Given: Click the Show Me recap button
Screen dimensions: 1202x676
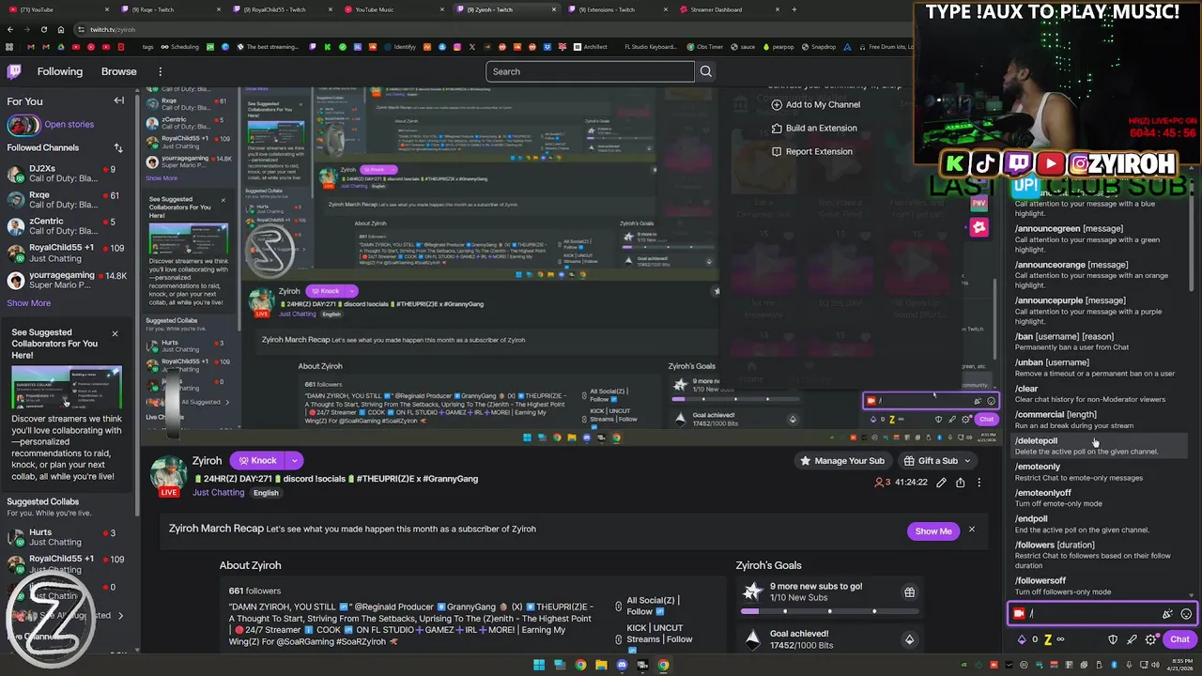Looking at the screenshot, I should pos(933,531).
